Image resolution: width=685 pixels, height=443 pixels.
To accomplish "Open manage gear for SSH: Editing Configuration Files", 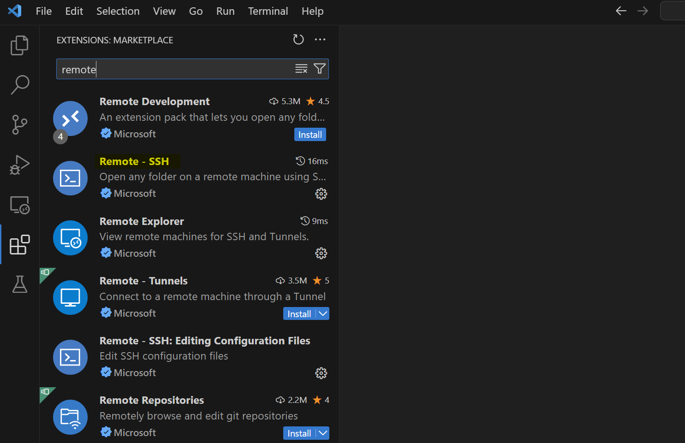I will tap(321, 373).
